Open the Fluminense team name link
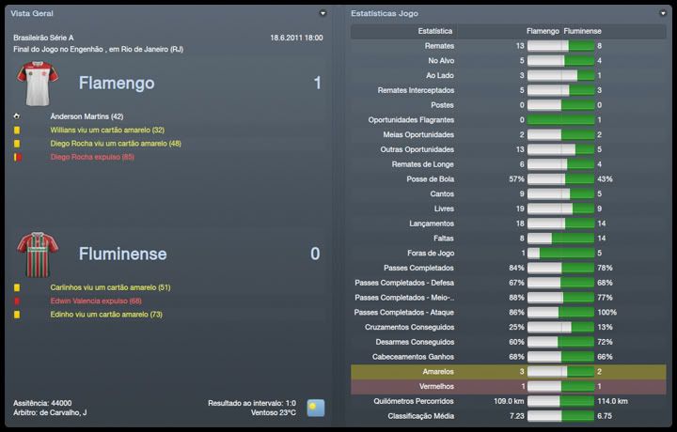This screenshot has height=432, width=677. coord(122,254)
